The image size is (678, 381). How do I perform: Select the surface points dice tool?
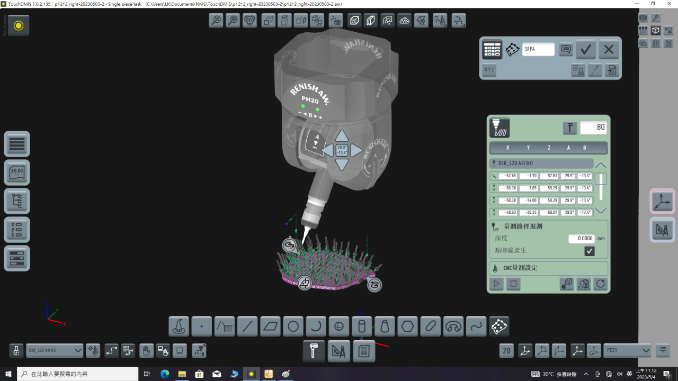pyautogui.click(x=499, y=326)
